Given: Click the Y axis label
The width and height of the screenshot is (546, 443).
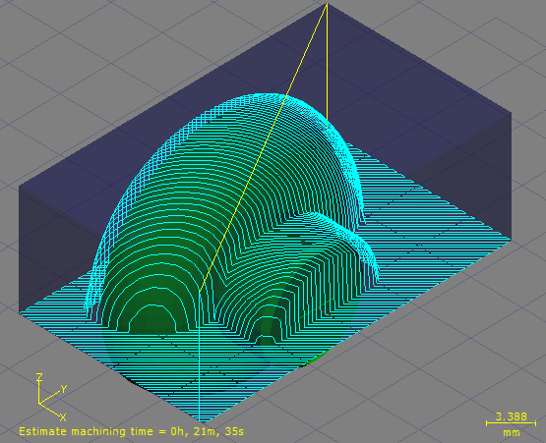Looking at the screenshot, I should click(64, 389).
